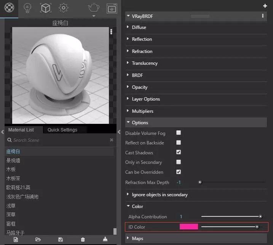Clear the search with the X icon

pos(112,140)
